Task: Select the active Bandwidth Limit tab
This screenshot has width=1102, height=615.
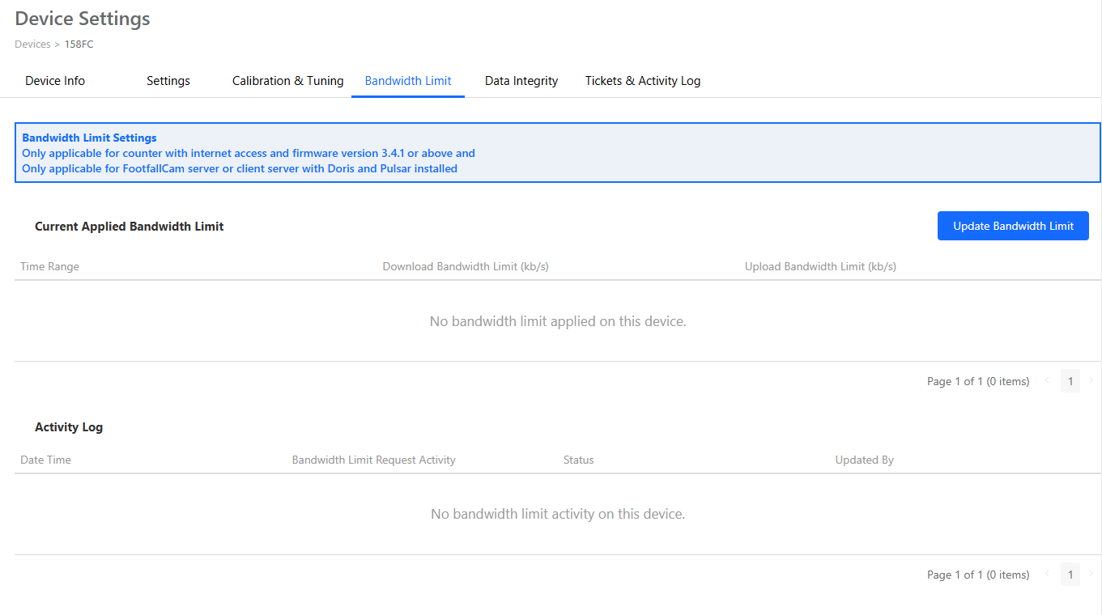Action: (x=407, y=80)
